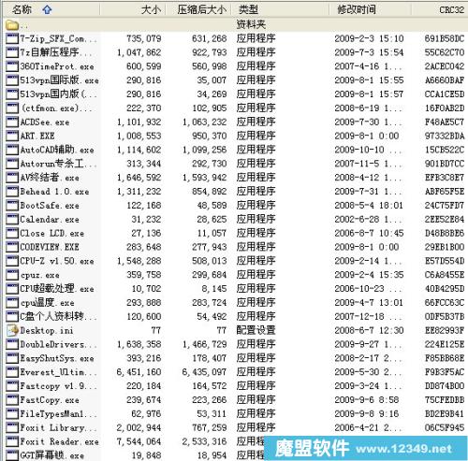Select the ACDSee.exe file icon

[x=12, y=122]
